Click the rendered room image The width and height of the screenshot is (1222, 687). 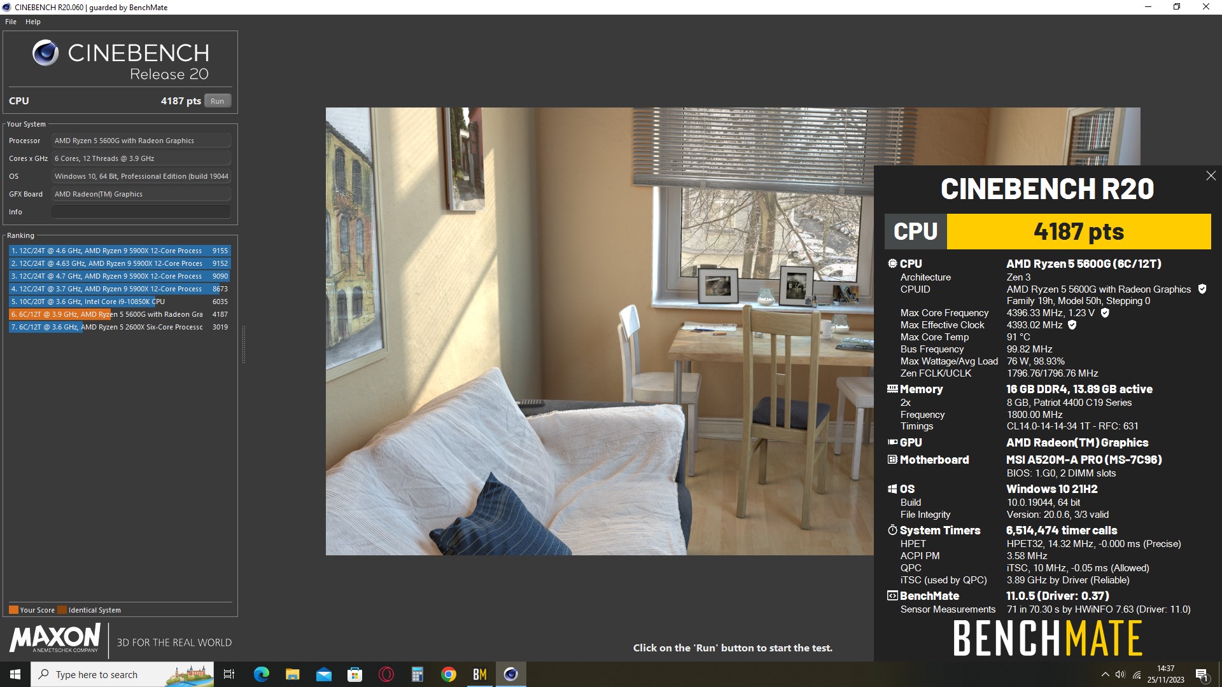[x=600, y=331]
